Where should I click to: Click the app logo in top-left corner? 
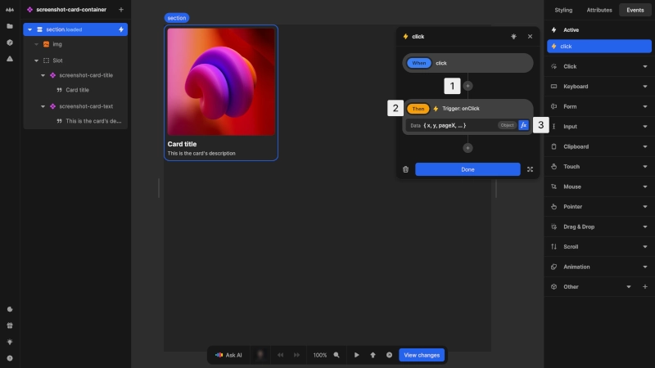point(10,10)
